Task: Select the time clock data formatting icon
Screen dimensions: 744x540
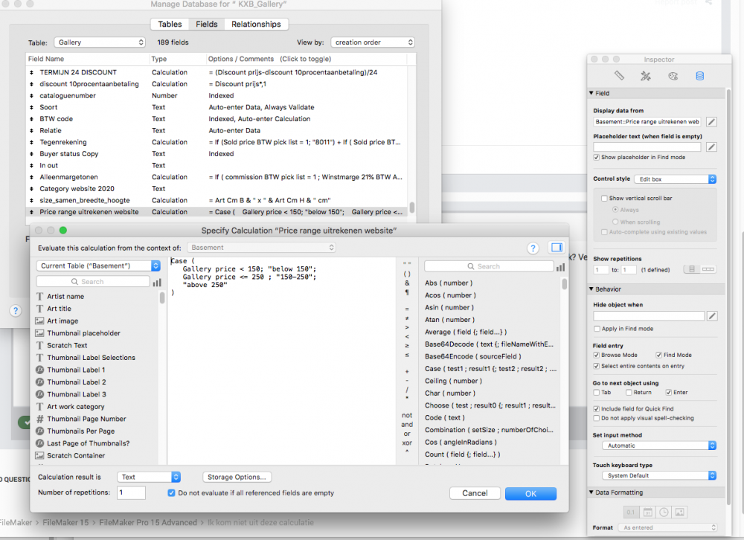Action: point(663,512)
